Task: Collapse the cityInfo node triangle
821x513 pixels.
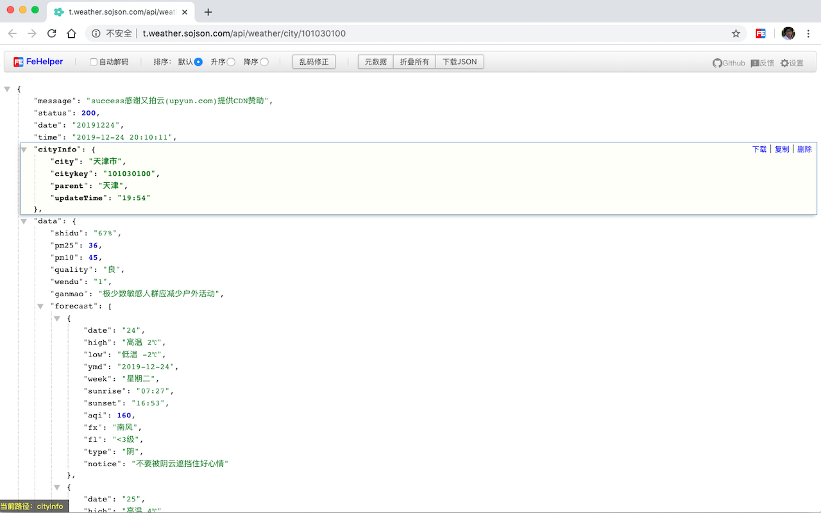Action: coord(24,149)
